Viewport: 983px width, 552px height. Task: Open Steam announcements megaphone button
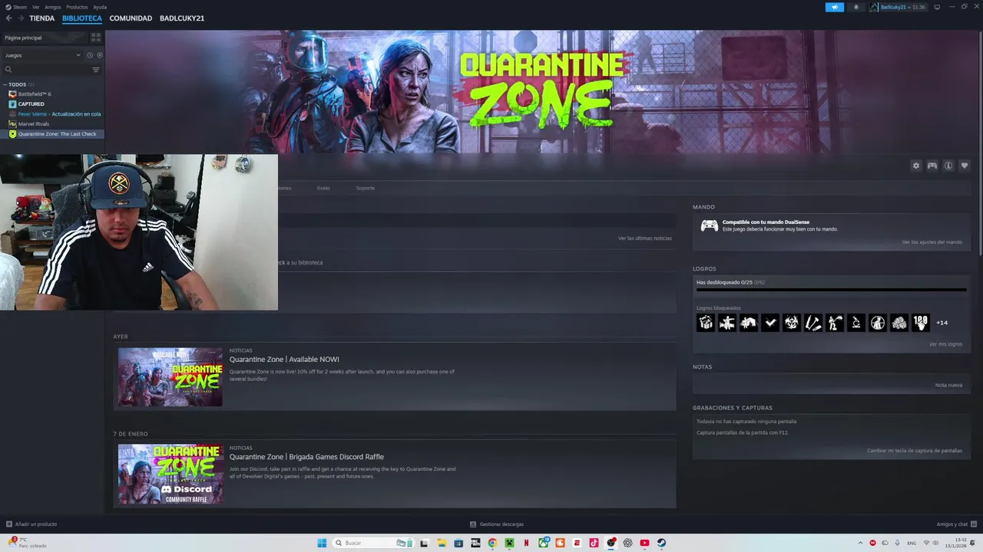[x=835, y=7]
